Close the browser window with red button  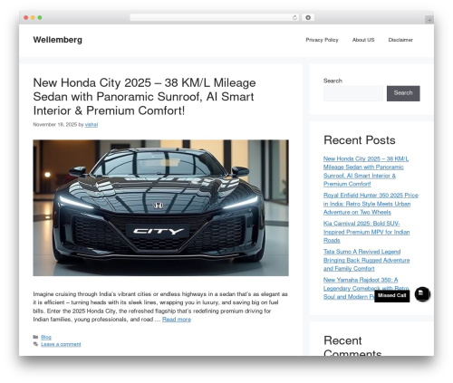click(x=26, y=17)
